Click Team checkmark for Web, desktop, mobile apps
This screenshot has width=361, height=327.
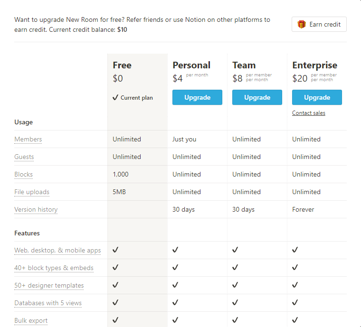point(235,250)
